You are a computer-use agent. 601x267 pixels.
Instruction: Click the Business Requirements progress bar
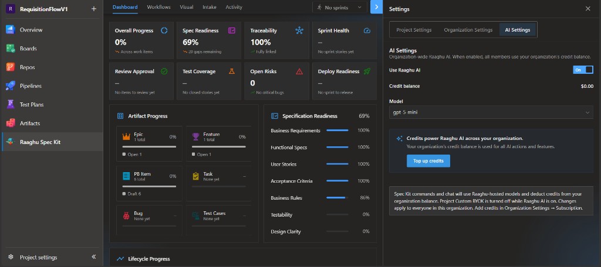click(x=337, y=131)
